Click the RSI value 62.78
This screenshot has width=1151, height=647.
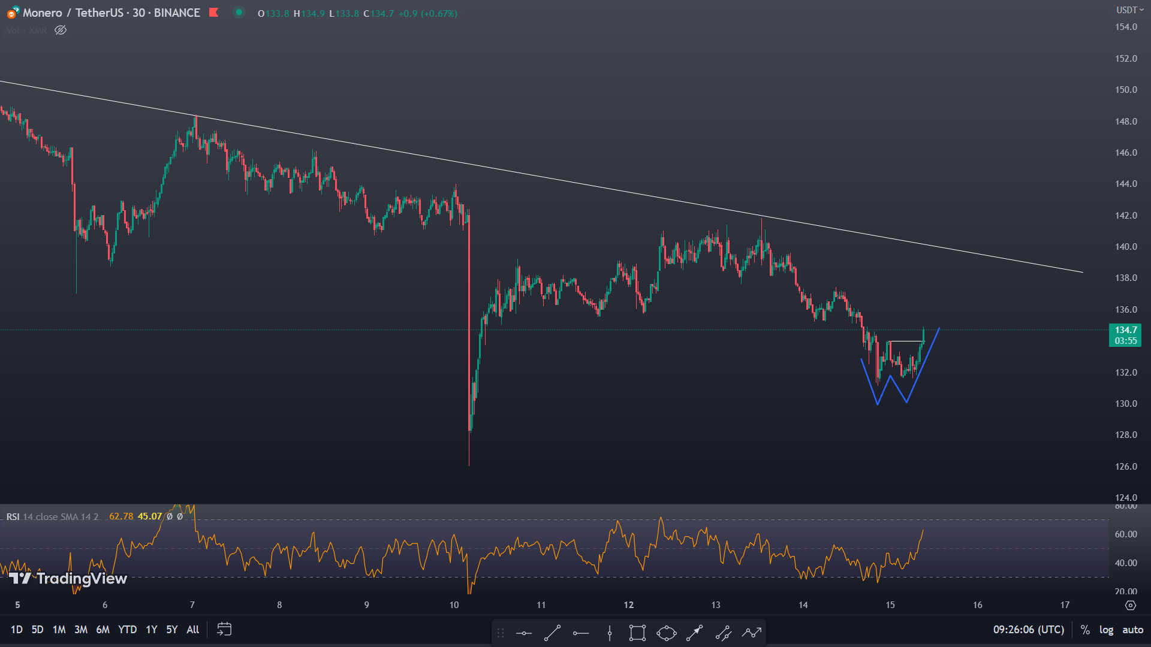(121, 516)
